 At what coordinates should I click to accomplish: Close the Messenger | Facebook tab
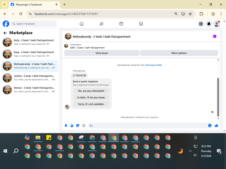56,5
